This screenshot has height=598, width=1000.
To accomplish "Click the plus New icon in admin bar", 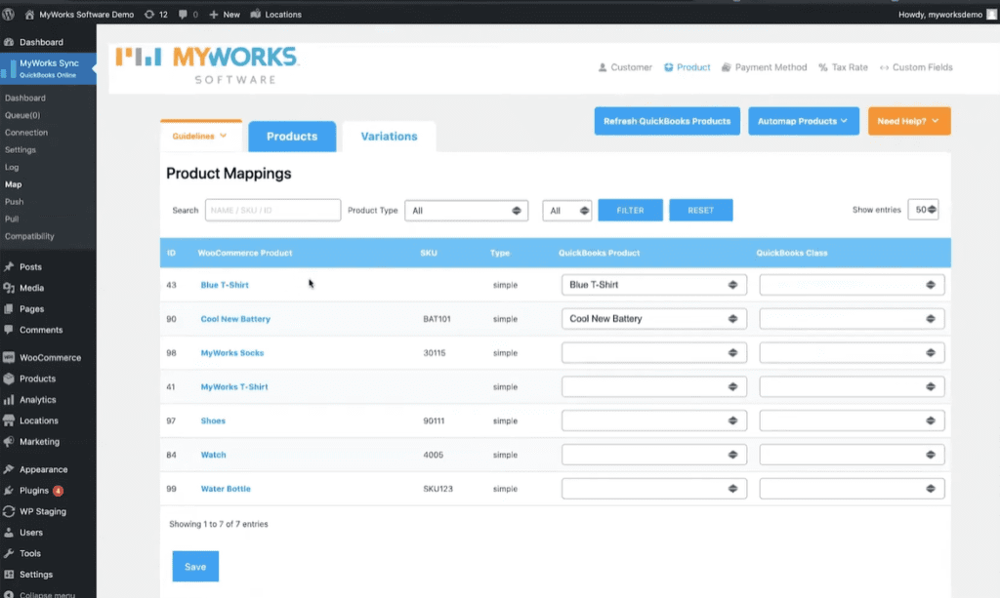I will pyautogui.click(x=214, y=14).
